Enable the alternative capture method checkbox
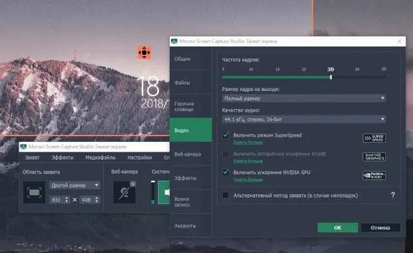This screenshot has width=413, height=253. tap(225, 195)
